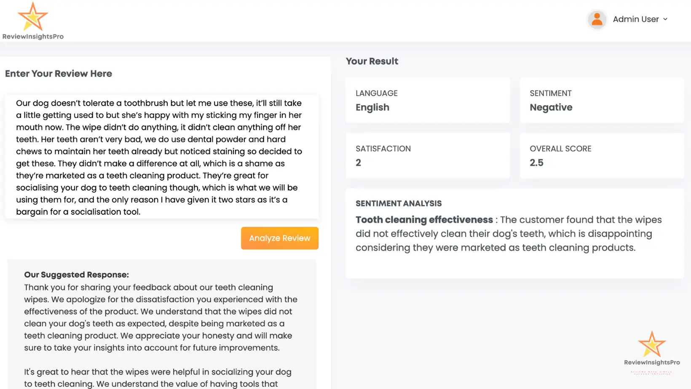The width and height of the screenshot is (691, 389).
Task: Click the sentiment analysis description text
Action: (x=509, y=234)
